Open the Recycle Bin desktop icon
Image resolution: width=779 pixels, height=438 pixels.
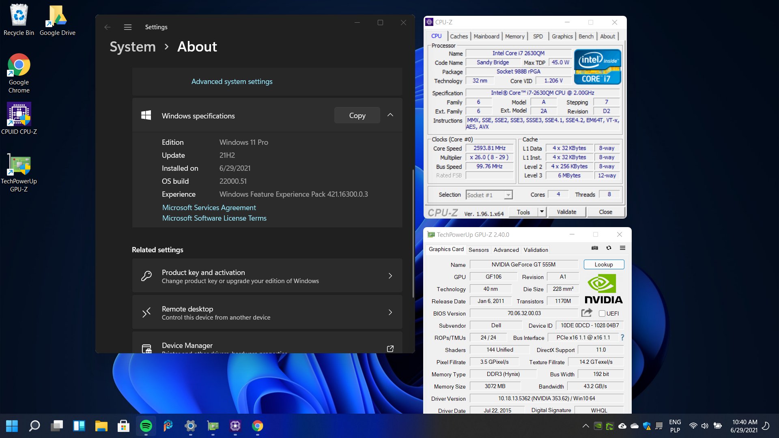pyautogui.click(x=19, y=20)
